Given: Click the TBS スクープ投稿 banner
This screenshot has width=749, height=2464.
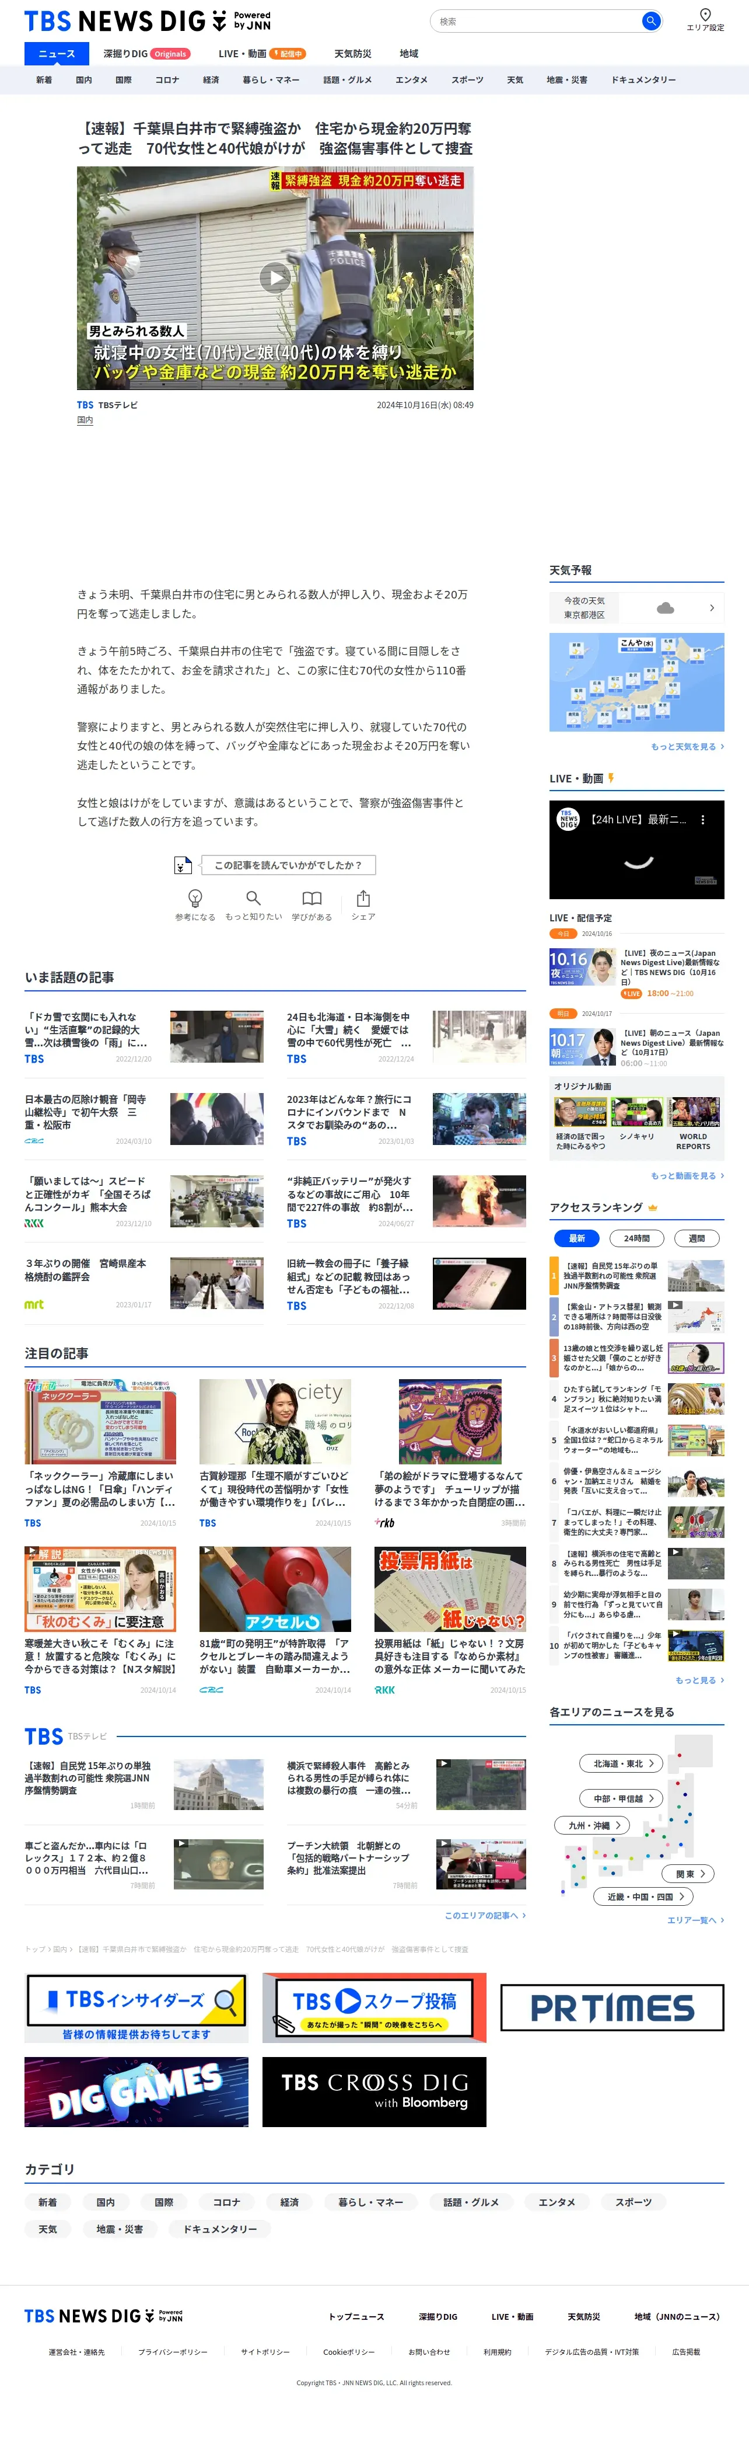Looking at the screenshot, I should point(374,2008).
